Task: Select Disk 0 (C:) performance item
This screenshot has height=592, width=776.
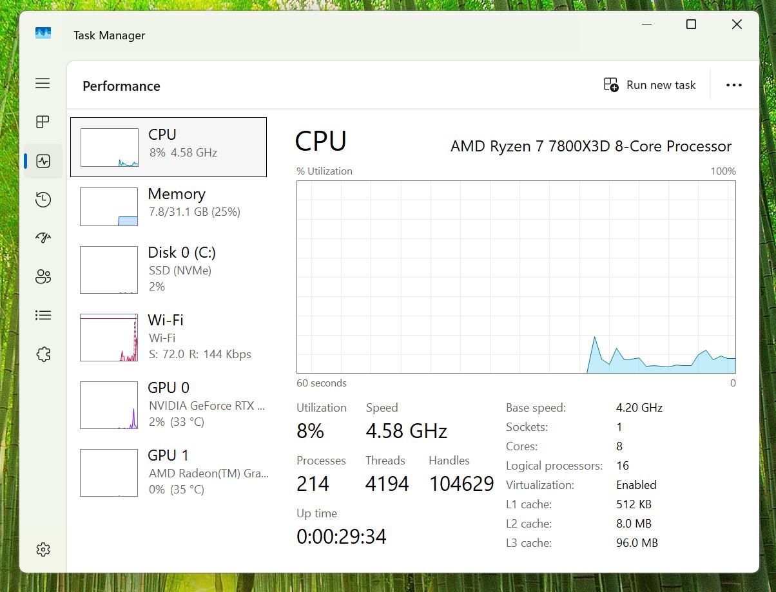Action: click(168, 269)
